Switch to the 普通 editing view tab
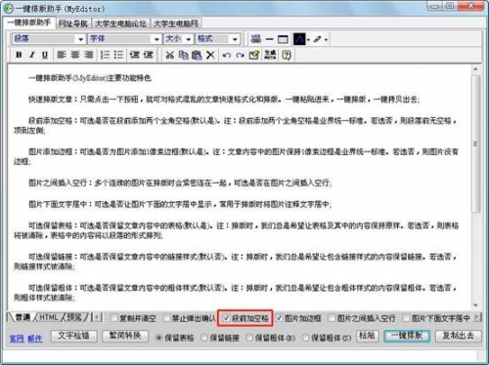 [x=22, y=317]
